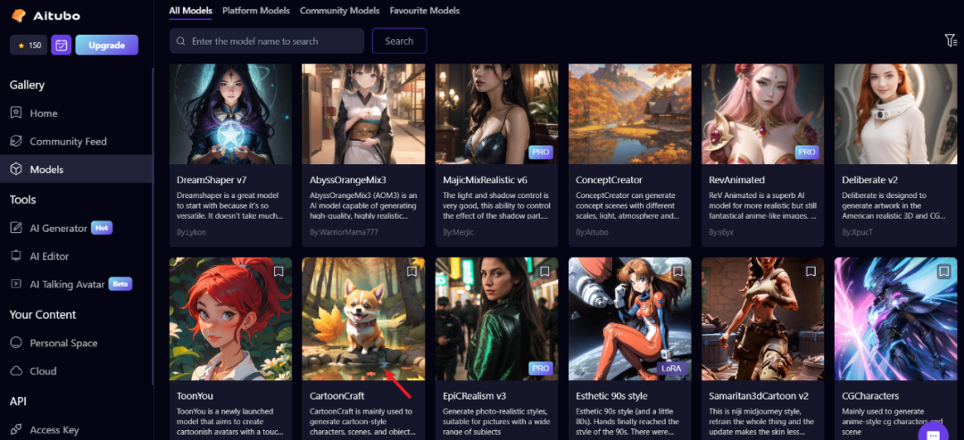This screenshot has height=440, width=964.
Task: Click the Upgrade button
Action: pos(107,45)
